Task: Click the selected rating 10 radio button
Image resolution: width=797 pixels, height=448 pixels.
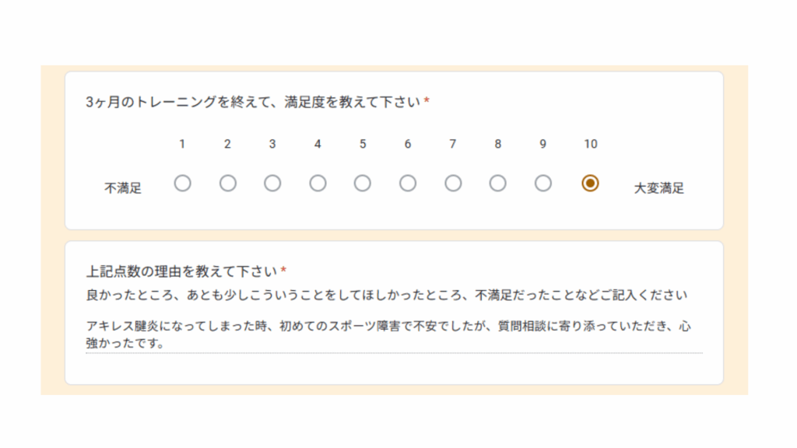Action: [x=591, y=184]
